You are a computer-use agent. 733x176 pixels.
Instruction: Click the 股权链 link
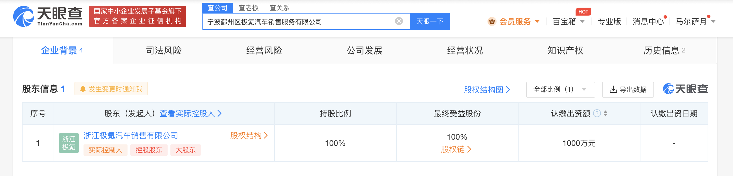456,149
